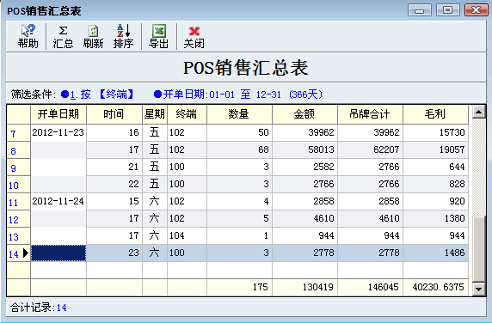Maximize the POS销售汇总表 window

(448, 10)
